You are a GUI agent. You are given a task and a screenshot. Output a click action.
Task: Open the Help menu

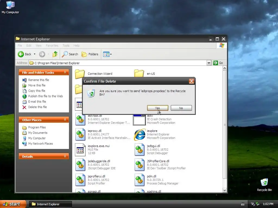[76, 45]
